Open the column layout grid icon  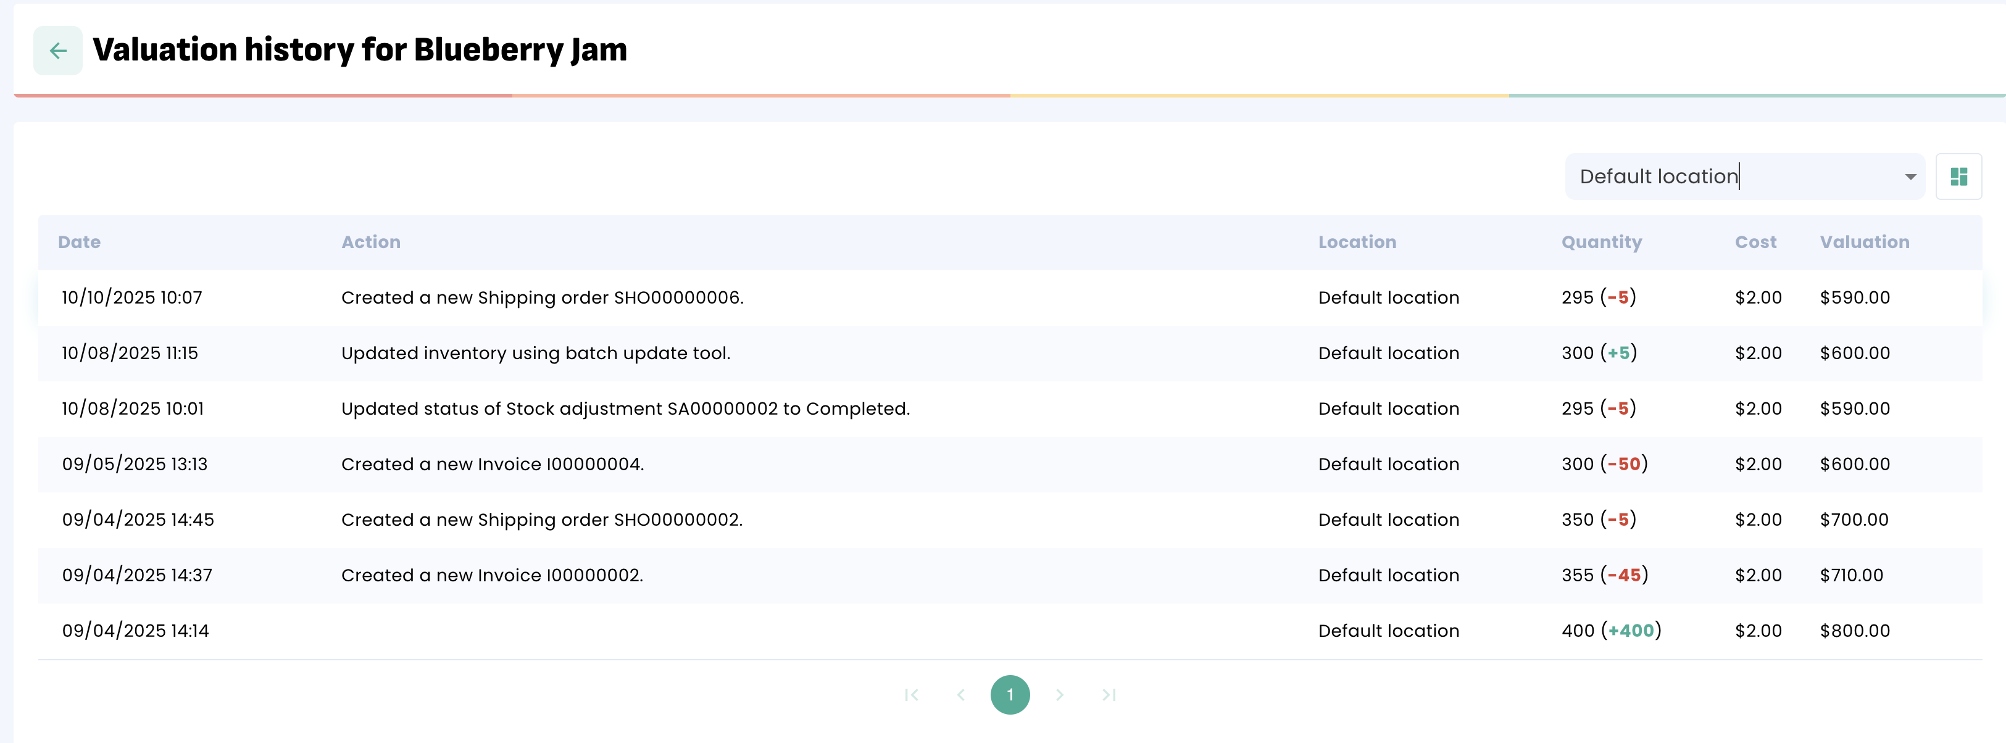(x=1958, y=176)
